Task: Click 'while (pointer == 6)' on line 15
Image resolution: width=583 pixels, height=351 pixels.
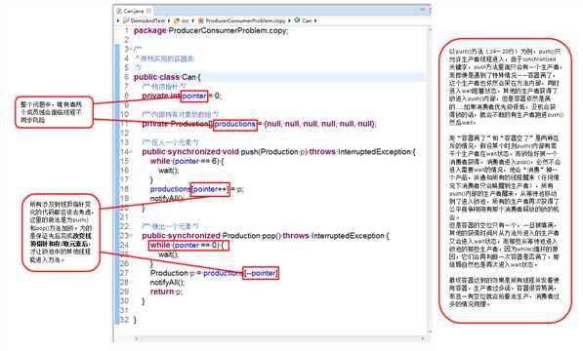Action: pyautogui.click(x=185, y=161)
